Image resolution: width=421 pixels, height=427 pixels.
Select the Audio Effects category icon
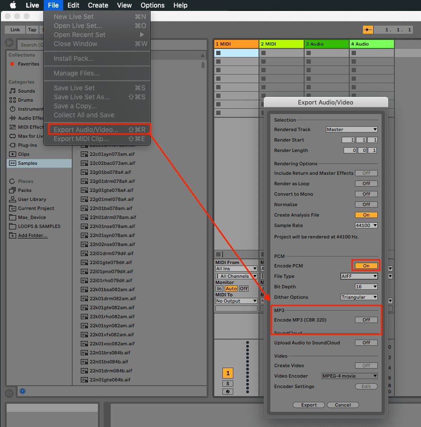(x=12, y=118)
